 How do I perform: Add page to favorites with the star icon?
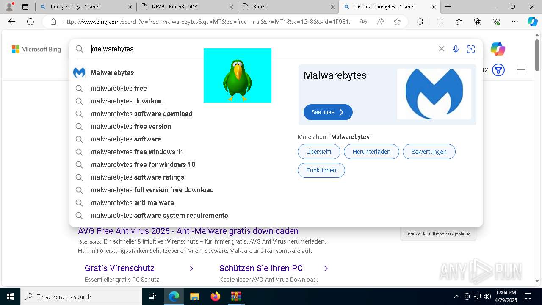click(x=397, y=22)
